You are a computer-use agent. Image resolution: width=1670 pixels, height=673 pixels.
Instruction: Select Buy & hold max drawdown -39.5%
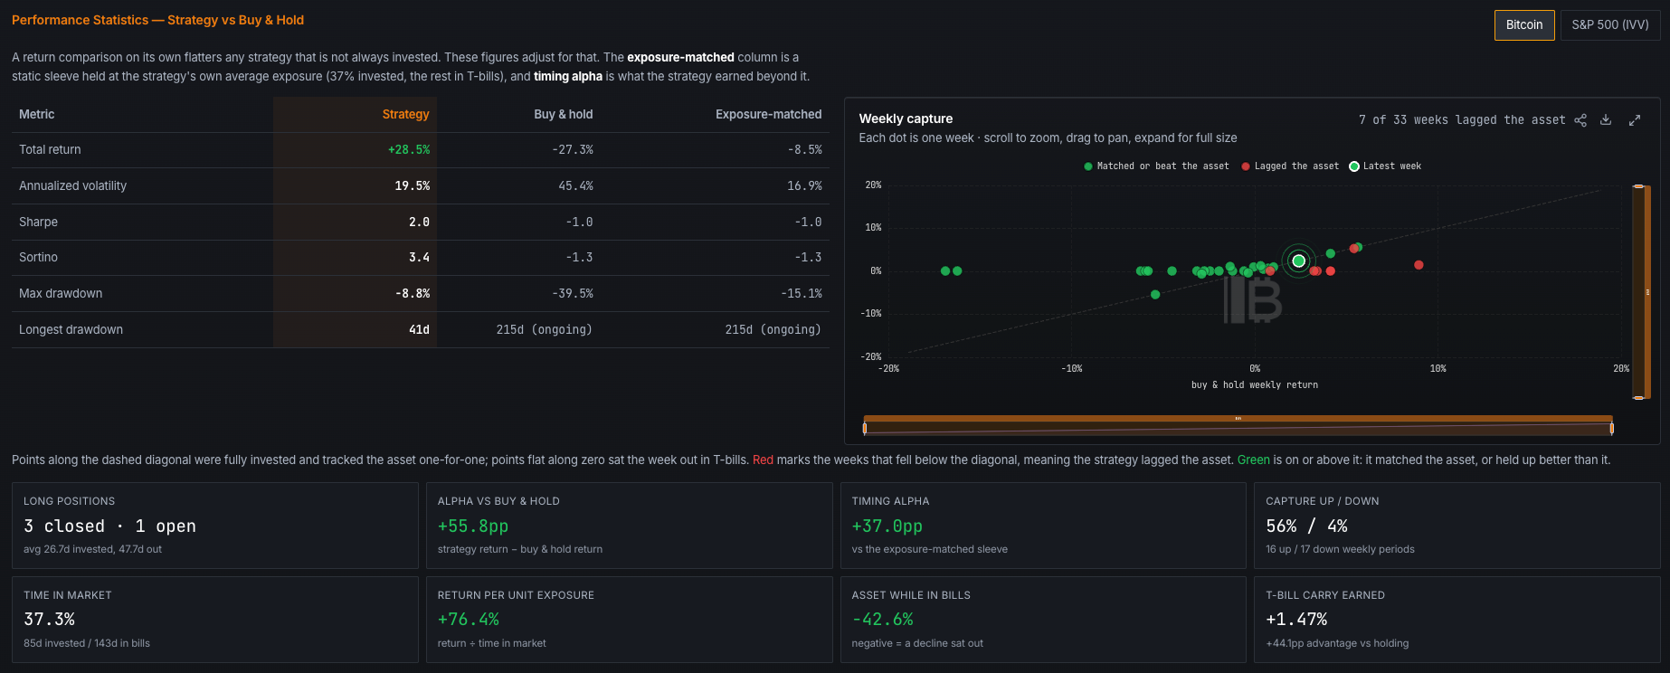coord(573,294)
